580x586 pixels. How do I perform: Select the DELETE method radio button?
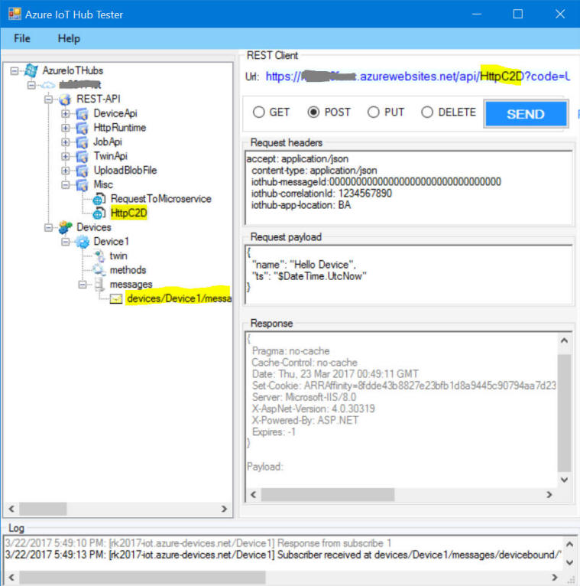click(x=427, y=112)
